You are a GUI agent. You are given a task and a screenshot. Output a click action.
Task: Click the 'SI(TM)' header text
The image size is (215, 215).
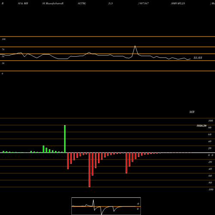[x=82, y=3]
